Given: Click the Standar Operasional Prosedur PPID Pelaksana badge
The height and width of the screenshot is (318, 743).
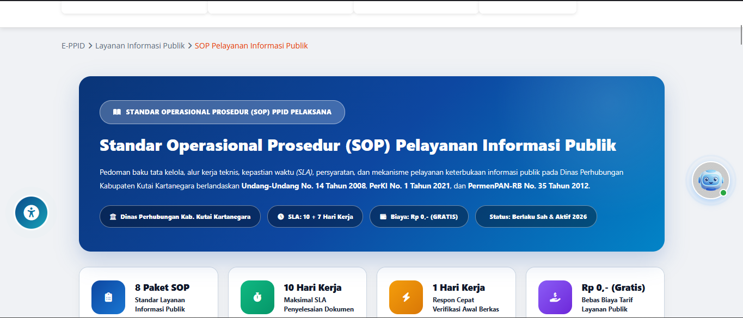Looking at the screenshot, I should point(222,112).
